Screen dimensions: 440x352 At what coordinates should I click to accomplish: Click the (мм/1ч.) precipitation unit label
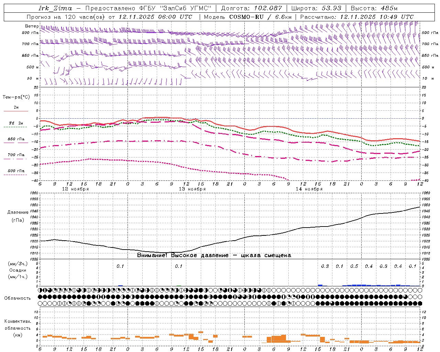pyautogui.click(x=18, y=277)
